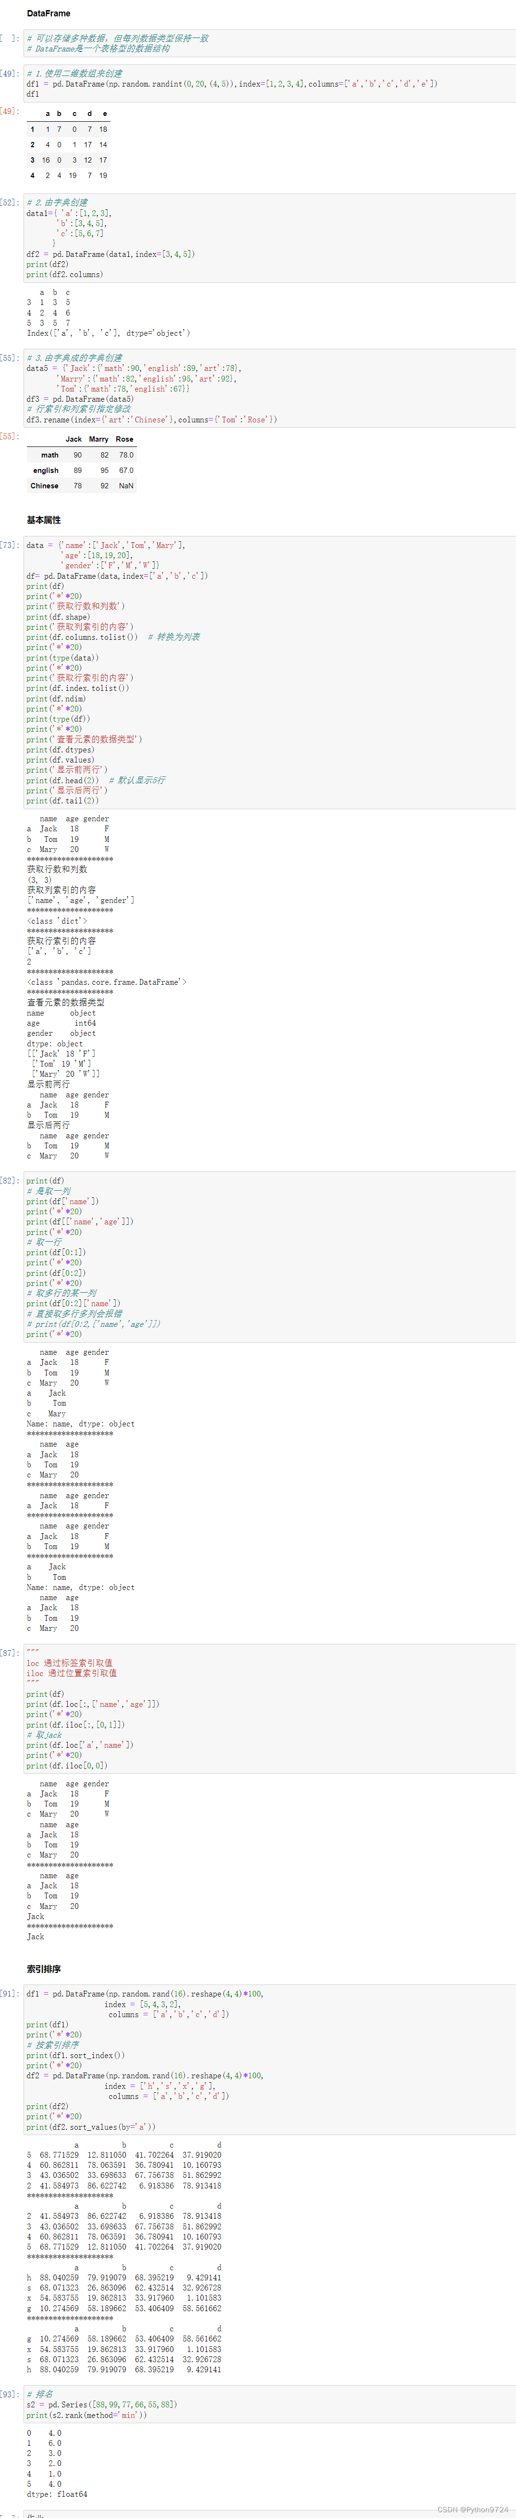Click the np.random.randint DataFrame creation line

point(232,84)
